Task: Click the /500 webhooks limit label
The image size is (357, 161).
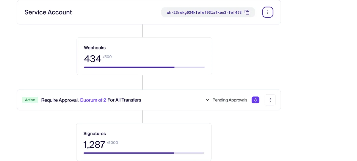Action: coord(107,57)
